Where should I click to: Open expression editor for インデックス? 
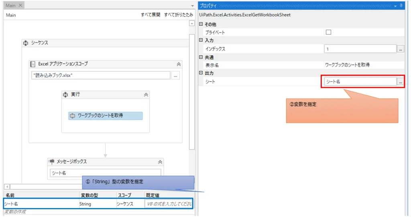(401, 49)
